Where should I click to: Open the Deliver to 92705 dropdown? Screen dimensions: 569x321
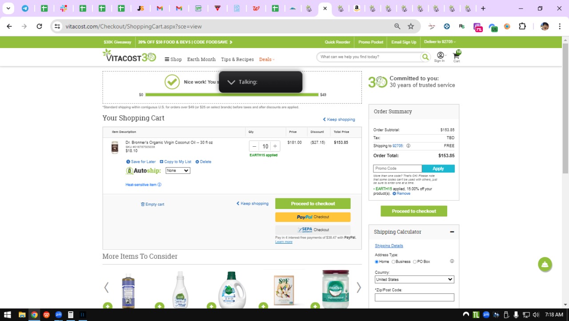click(x=440, y=42)
